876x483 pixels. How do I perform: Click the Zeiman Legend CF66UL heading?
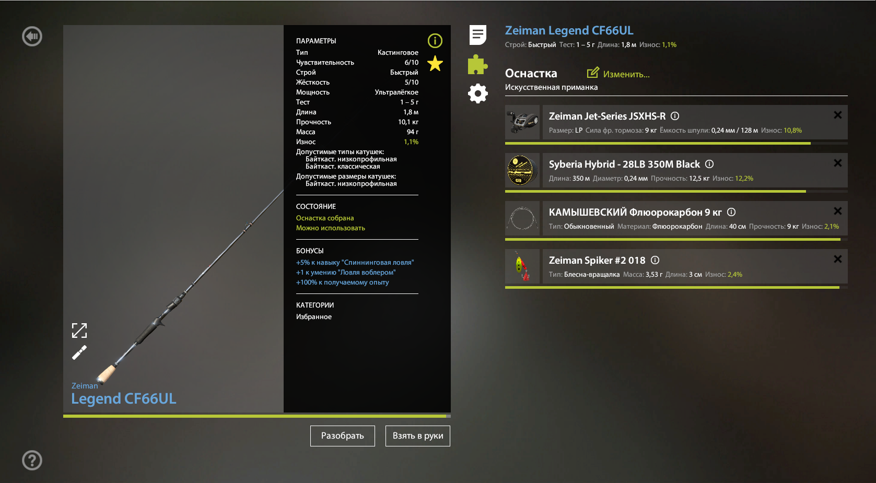point(569,30)
